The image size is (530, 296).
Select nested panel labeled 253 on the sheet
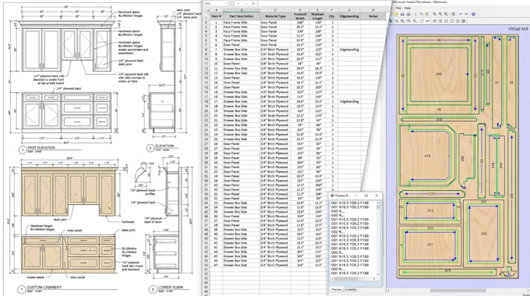tap(484, 234)
